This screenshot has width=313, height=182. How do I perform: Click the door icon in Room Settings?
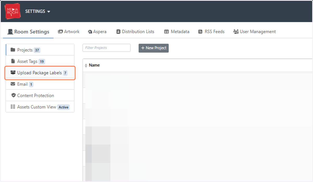[x=10, y=32]
